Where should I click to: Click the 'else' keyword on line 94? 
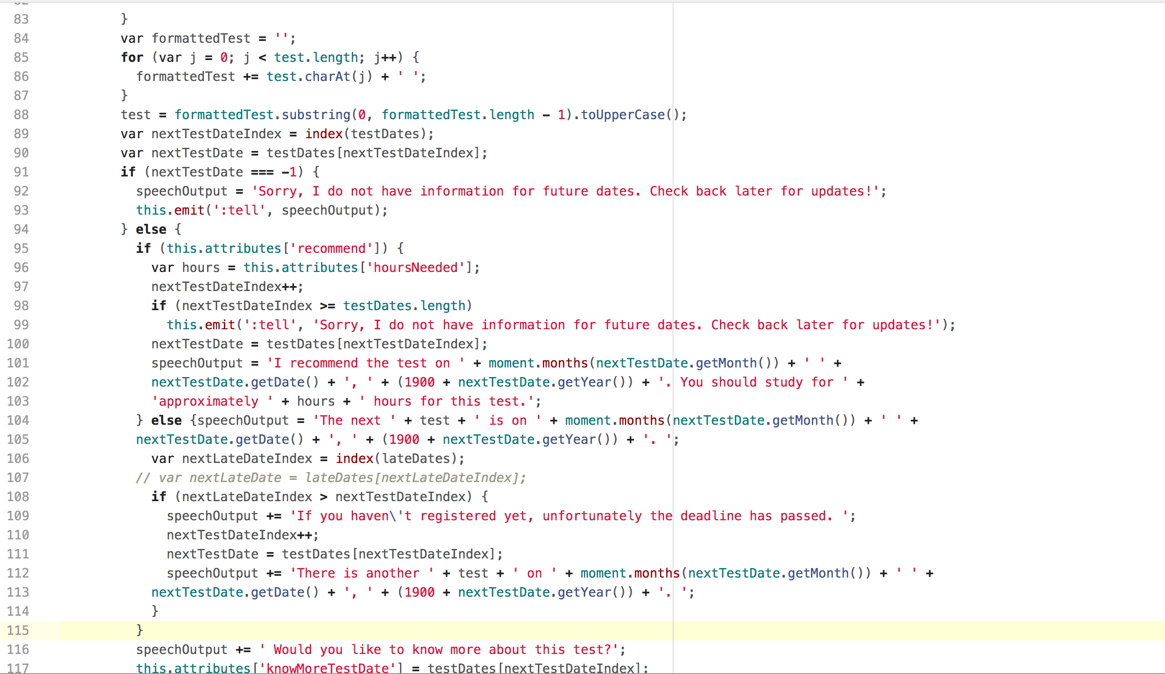[151, 230]
